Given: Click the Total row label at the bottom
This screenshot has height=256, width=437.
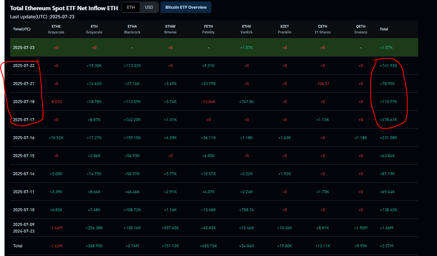Looking at the screenshot, I should click(18, 246).
